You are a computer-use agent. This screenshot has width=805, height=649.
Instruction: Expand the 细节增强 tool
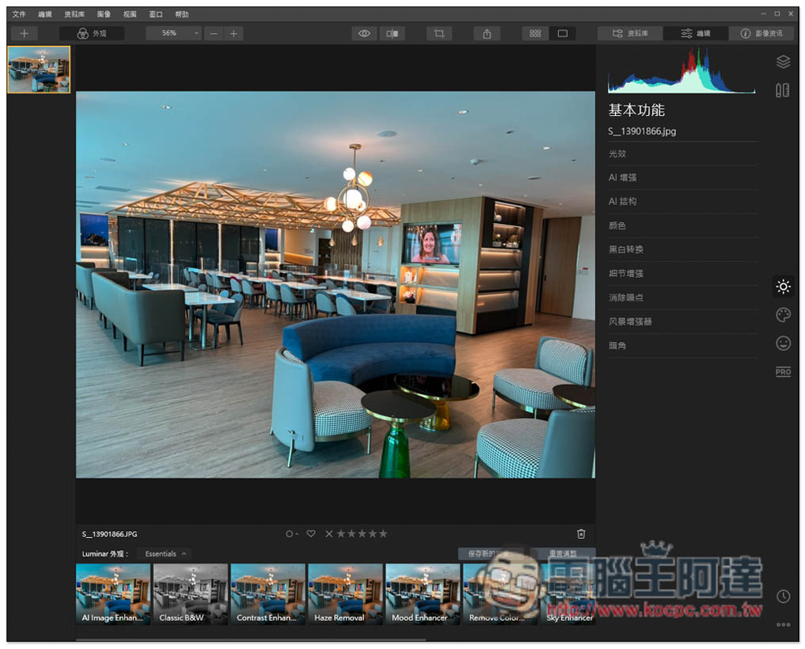pos(683,274)
